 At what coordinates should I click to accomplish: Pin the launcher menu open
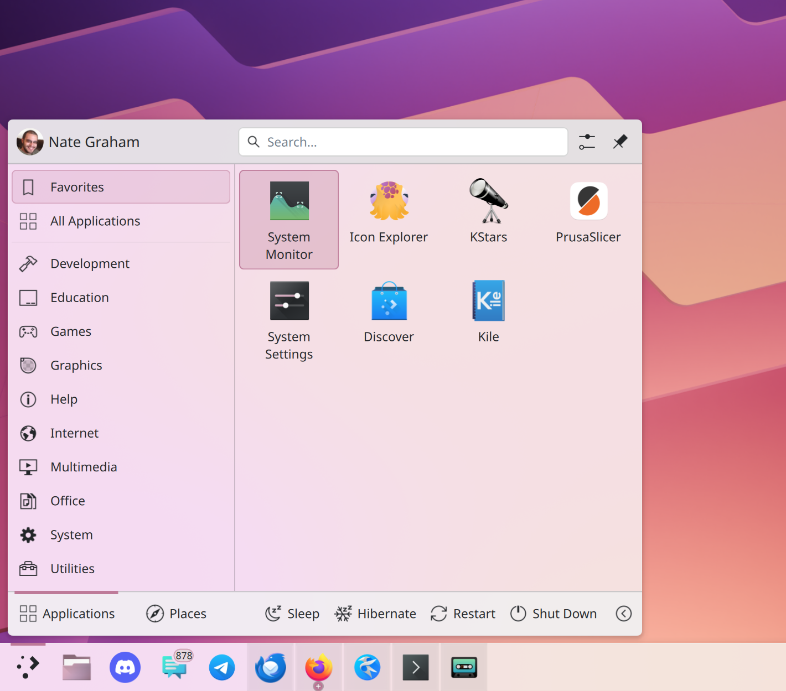[x=620, y=142]
